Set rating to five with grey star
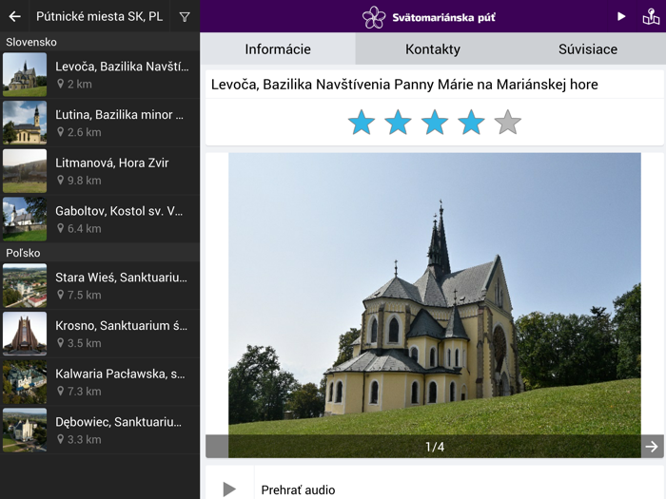 click(507, 123)
